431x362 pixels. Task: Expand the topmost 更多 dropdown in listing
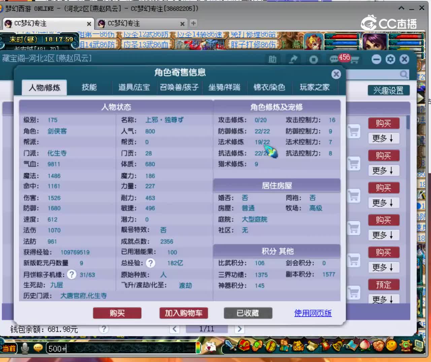point(384,138)
